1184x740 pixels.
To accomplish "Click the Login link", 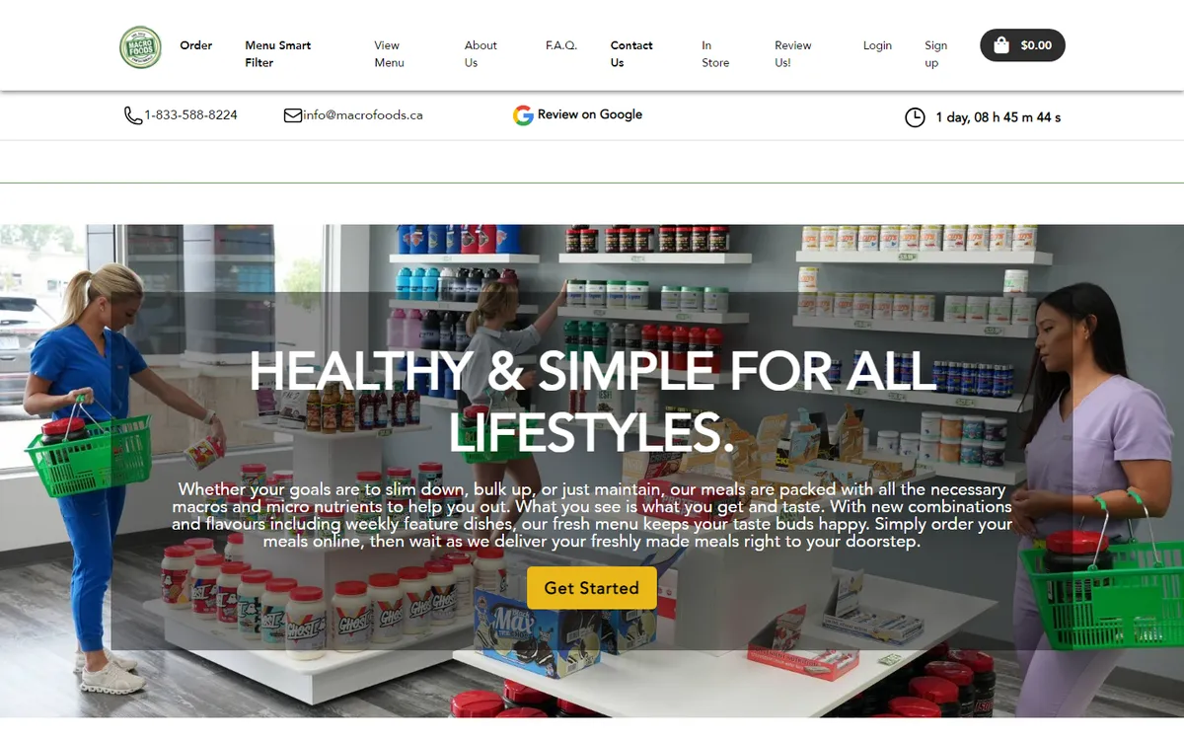I will coord(877,45).
